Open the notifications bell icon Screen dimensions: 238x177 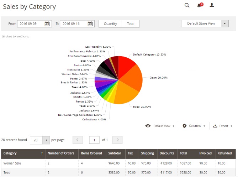pos(199,5)
